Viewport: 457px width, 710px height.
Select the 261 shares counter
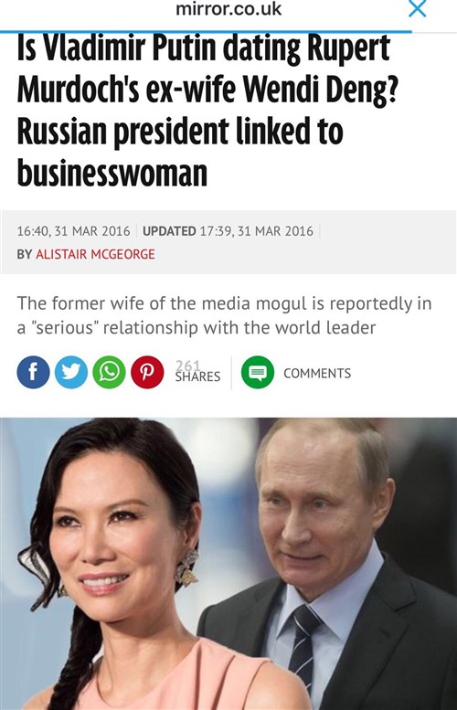(x=197, y=371)
